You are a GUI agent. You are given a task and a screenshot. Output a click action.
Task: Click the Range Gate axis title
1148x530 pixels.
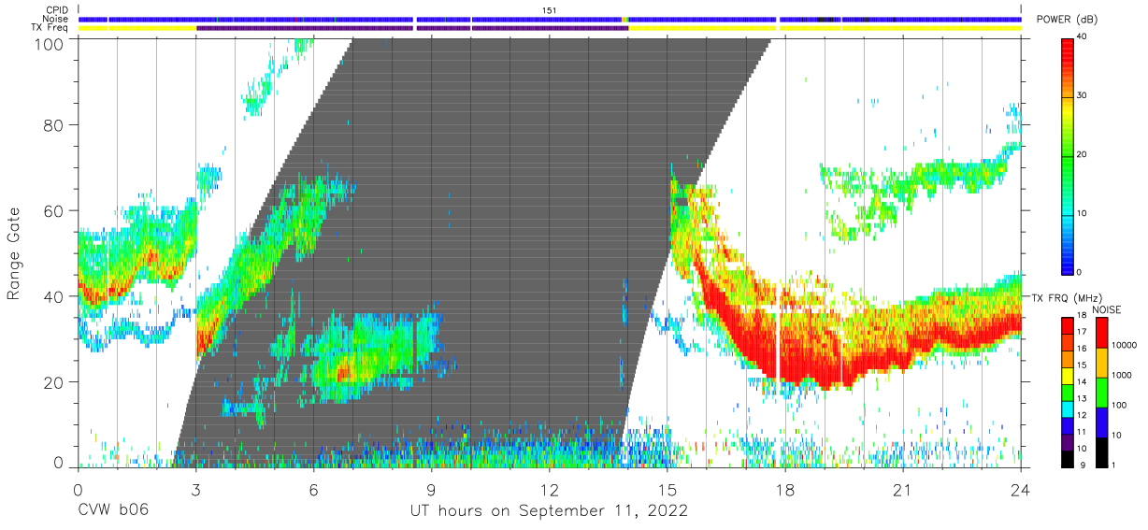pyautogui.click(x=14, y=253)
